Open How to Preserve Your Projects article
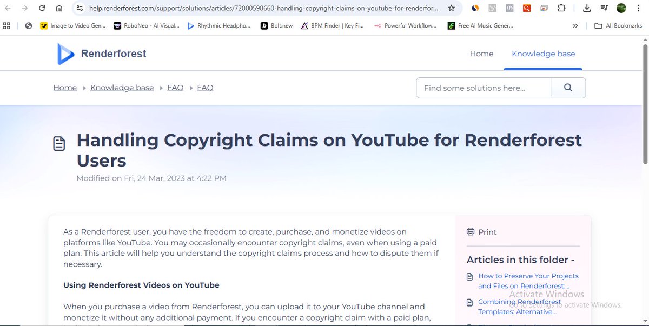This screenshot has width=649, height=326. pyautogui.click(x=528, y=281)
